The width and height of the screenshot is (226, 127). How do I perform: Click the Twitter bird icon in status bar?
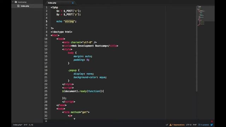212,125
